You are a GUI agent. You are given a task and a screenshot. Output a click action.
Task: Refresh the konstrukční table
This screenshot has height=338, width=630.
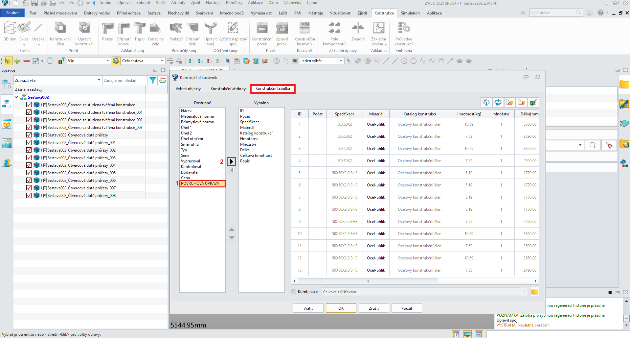click(x=498, y=102)
